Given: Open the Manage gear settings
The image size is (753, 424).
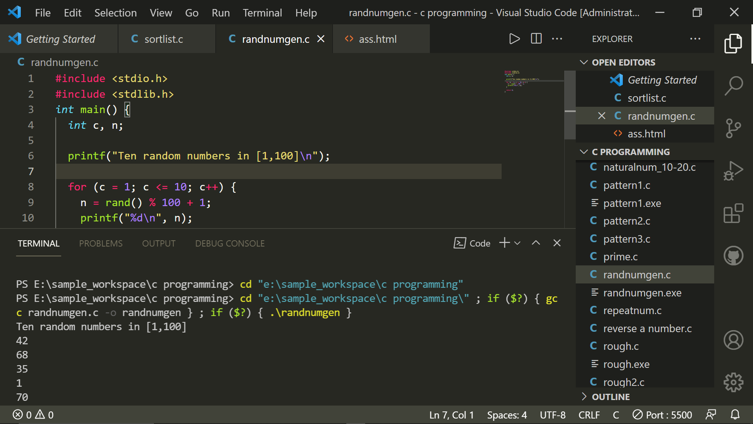Looking at the screenshot, I should pyautogui.click(x=733, y=382).
